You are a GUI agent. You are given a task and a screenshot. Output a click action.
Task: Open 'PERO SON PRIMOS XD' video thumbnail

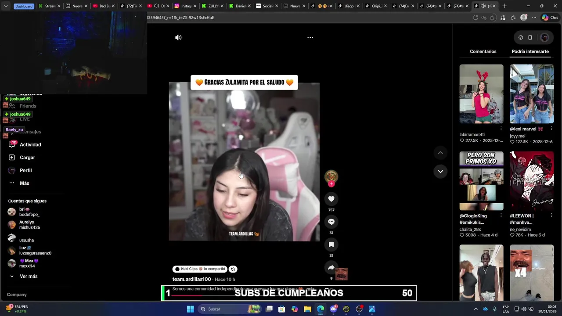481,181
